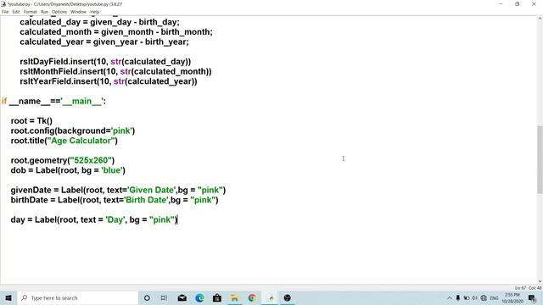
Task: Click the microphone tray icon
Action: click(458, 297)
